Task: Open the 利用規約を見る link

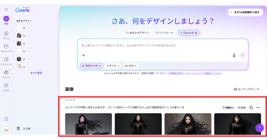Action: pyautogui.click(x=176, y=73)
